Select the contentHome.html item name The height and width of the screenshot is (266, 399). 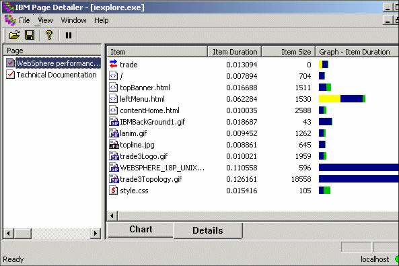click(x=149, y=110)
